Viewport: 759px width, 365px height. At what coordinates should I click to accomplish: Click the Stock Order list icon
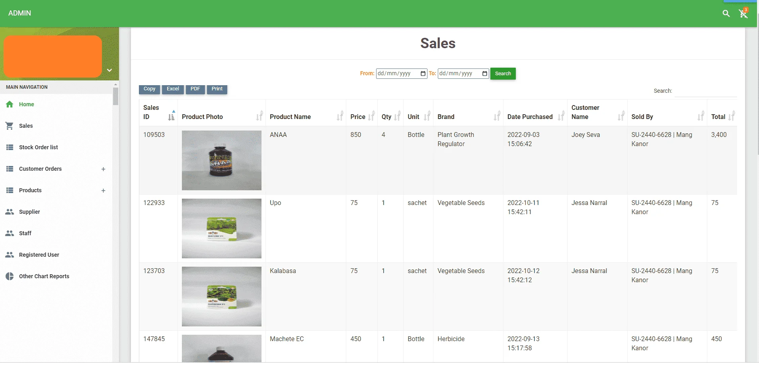10,147
